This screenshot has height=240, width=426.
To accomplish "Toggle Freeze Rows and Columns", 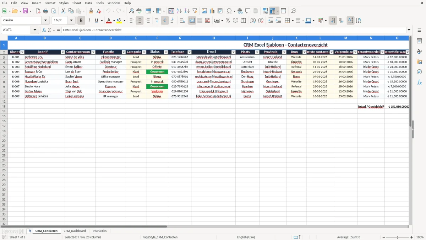I will click(x=273, y=11).
